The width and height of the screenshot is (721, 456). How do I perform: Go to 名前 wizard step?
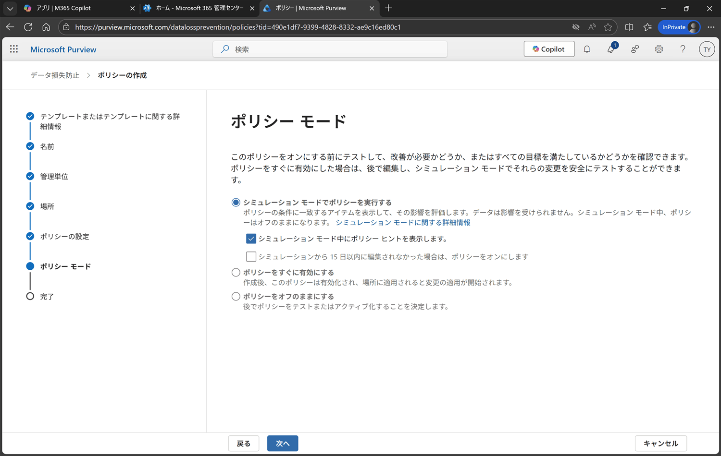pyautogui.click(x=47, y=146)
